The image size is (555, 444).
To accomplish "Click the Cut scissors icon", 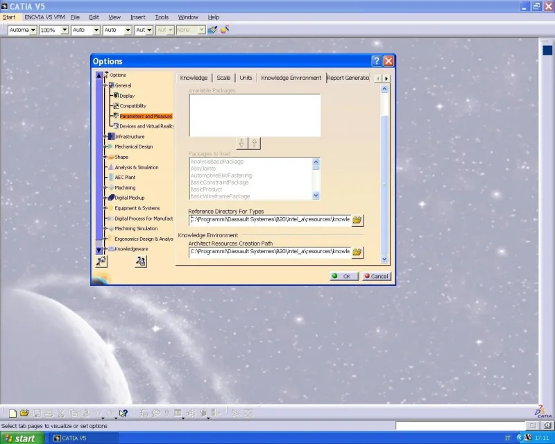I will coord(61,413).
